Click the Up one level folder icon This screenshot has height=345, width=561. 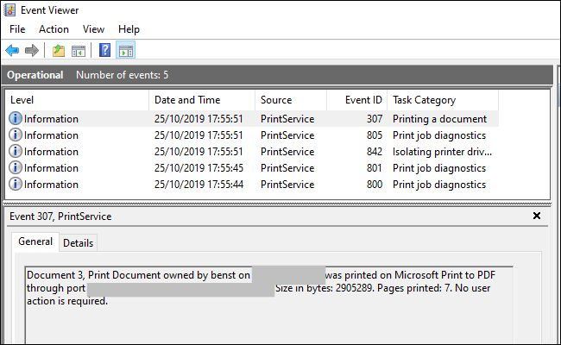click(59, 51)
